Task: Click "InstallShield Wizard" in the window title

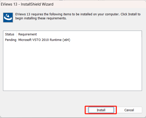Action: [37, 4]
